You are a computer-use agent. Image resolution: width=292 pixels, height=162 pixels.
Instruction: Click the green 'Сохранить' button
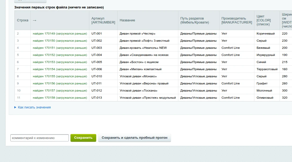83,138
